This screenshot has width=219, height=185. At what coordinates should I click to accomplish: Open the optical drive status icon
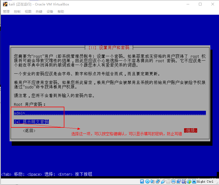click(147, 181)
